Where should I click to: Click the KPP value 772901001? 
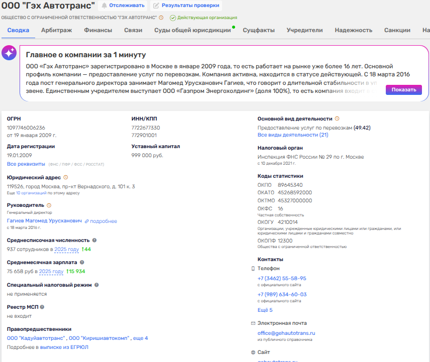tap(144, 136)
